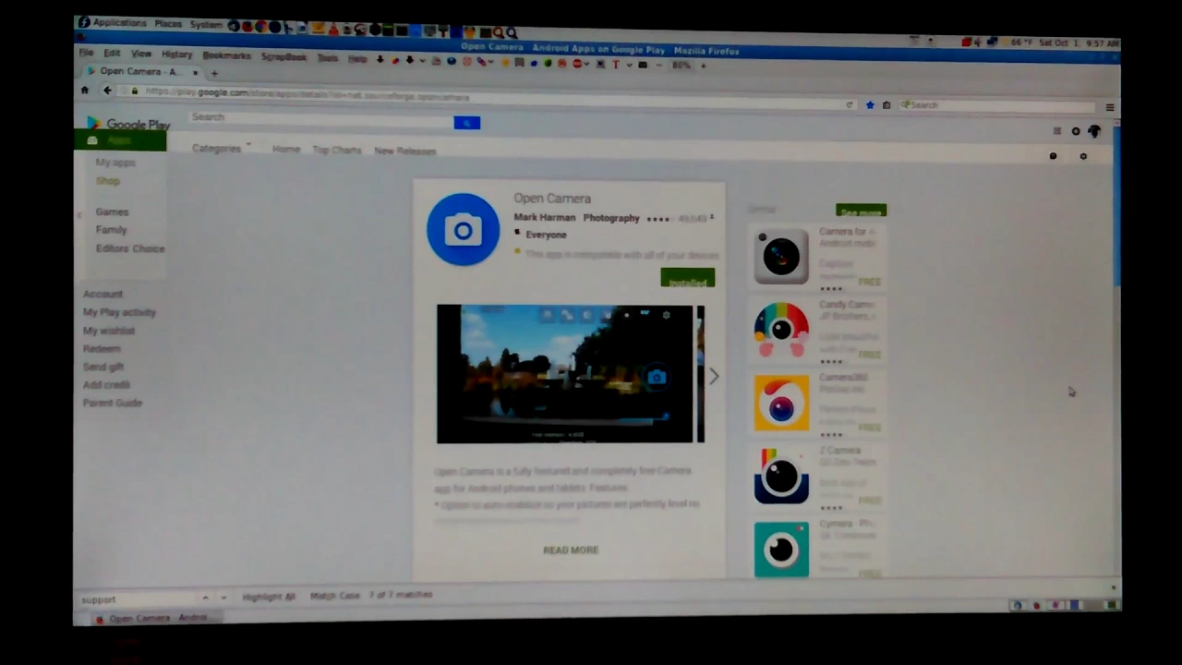Open the Photography category link
Image resolution: width=1182 pixels, height=665 pixels.
[611, 218]
